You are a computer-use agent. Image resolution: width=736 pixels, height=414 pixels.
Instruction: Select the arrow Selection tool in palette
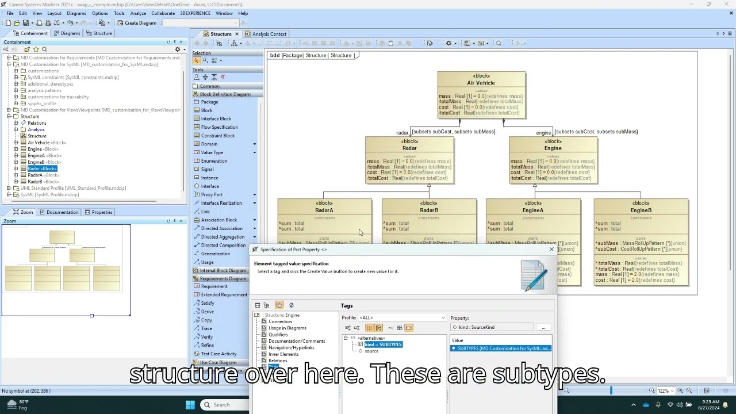pyautogui.click(x=197, y=60)
